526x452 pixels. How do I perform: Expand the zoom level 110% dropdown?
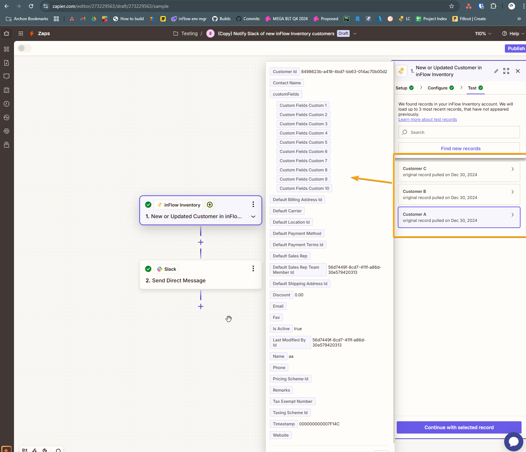483,33
